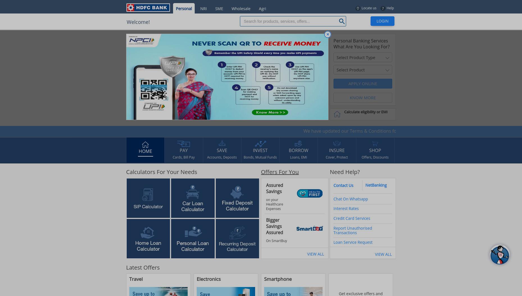Click the Help question mark icon
This screenshot has height=296, width=522.
[383, 8]
